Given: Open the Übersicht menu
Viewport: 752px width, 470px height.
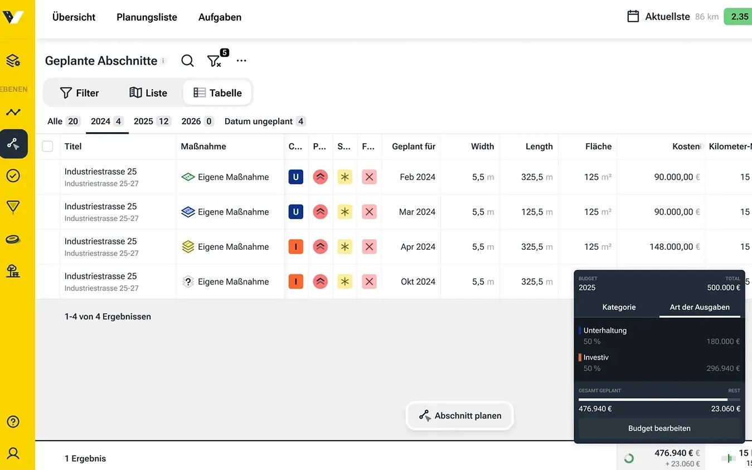Looking at the screenshot, I should [74, 17].
